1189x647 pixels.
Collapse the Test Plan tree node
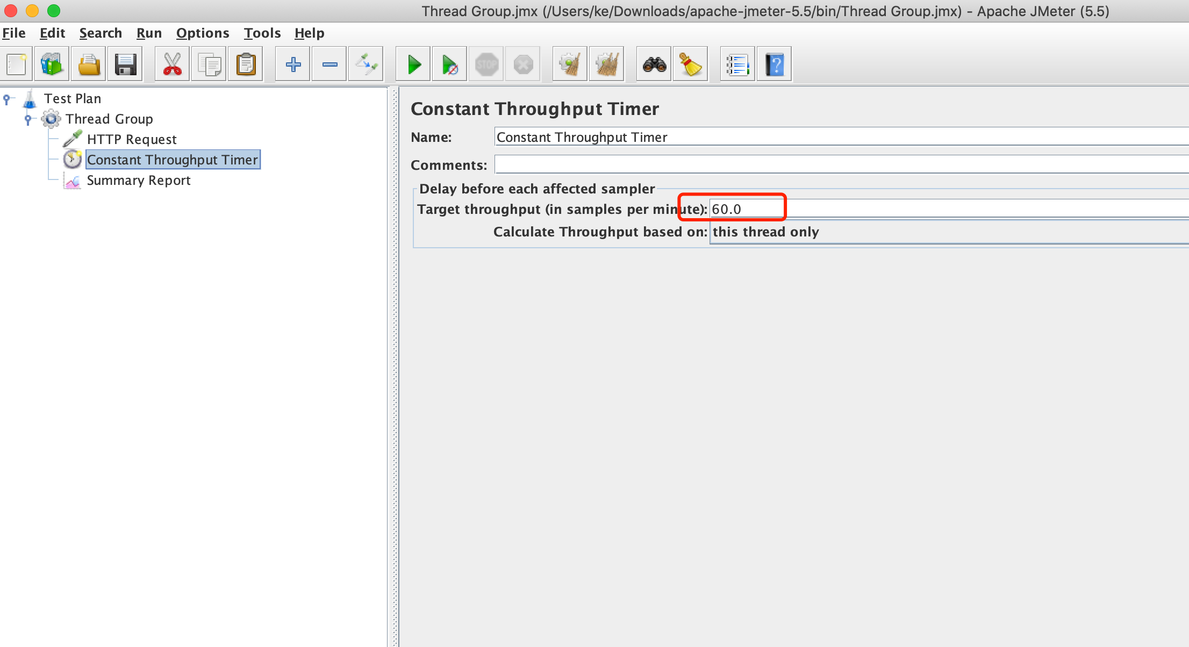pyautogui.click(x=6, y=98)
